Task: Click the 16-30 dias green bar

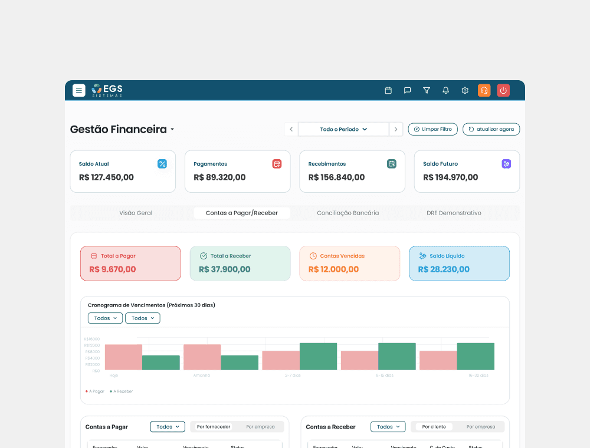Action: 476,356
